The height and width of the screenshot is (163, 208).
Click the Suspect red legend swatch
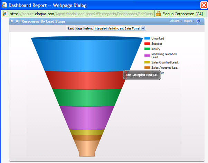pos(147,44)
